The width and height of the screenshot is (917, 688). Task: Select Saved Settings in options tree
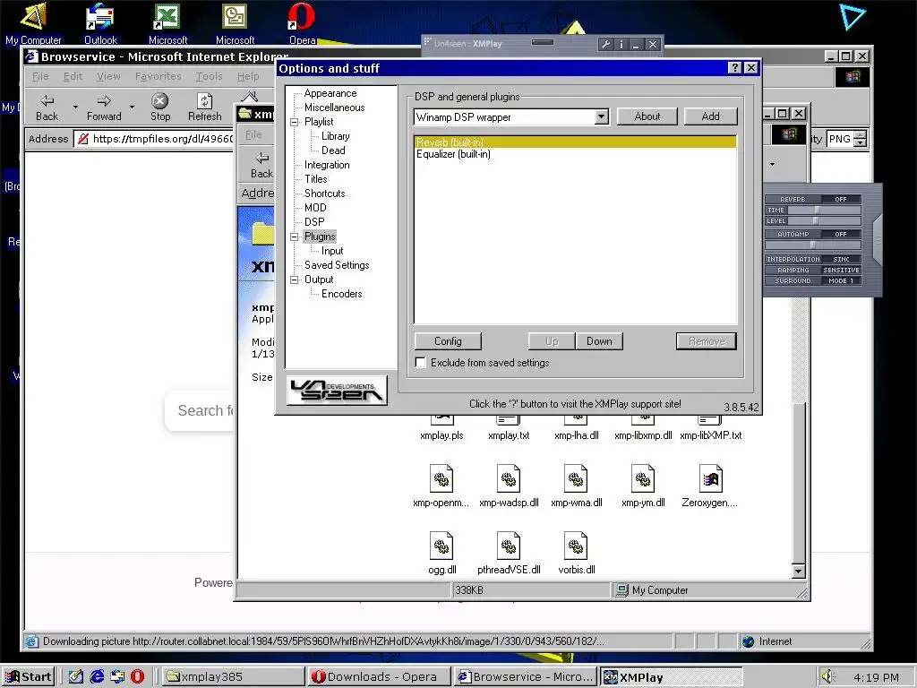(337, 265)
